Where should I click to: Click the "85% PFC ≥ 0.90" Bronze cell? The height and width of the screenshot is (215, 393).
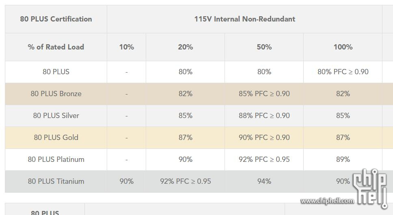point(264,94)
